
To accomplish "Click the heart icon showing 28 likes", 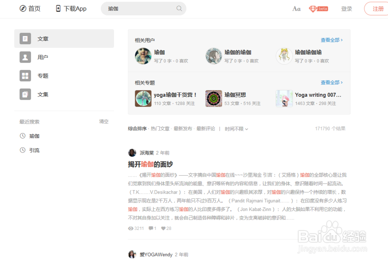I will coord(163,228).
